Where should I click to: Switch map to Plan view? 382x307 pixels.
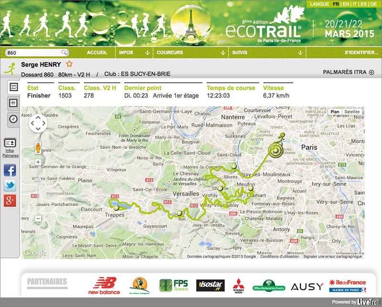tap(335, 112)
